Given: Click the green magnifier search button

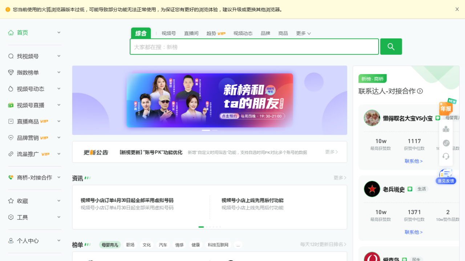Looking at the screenshot, I should (391, 46).
